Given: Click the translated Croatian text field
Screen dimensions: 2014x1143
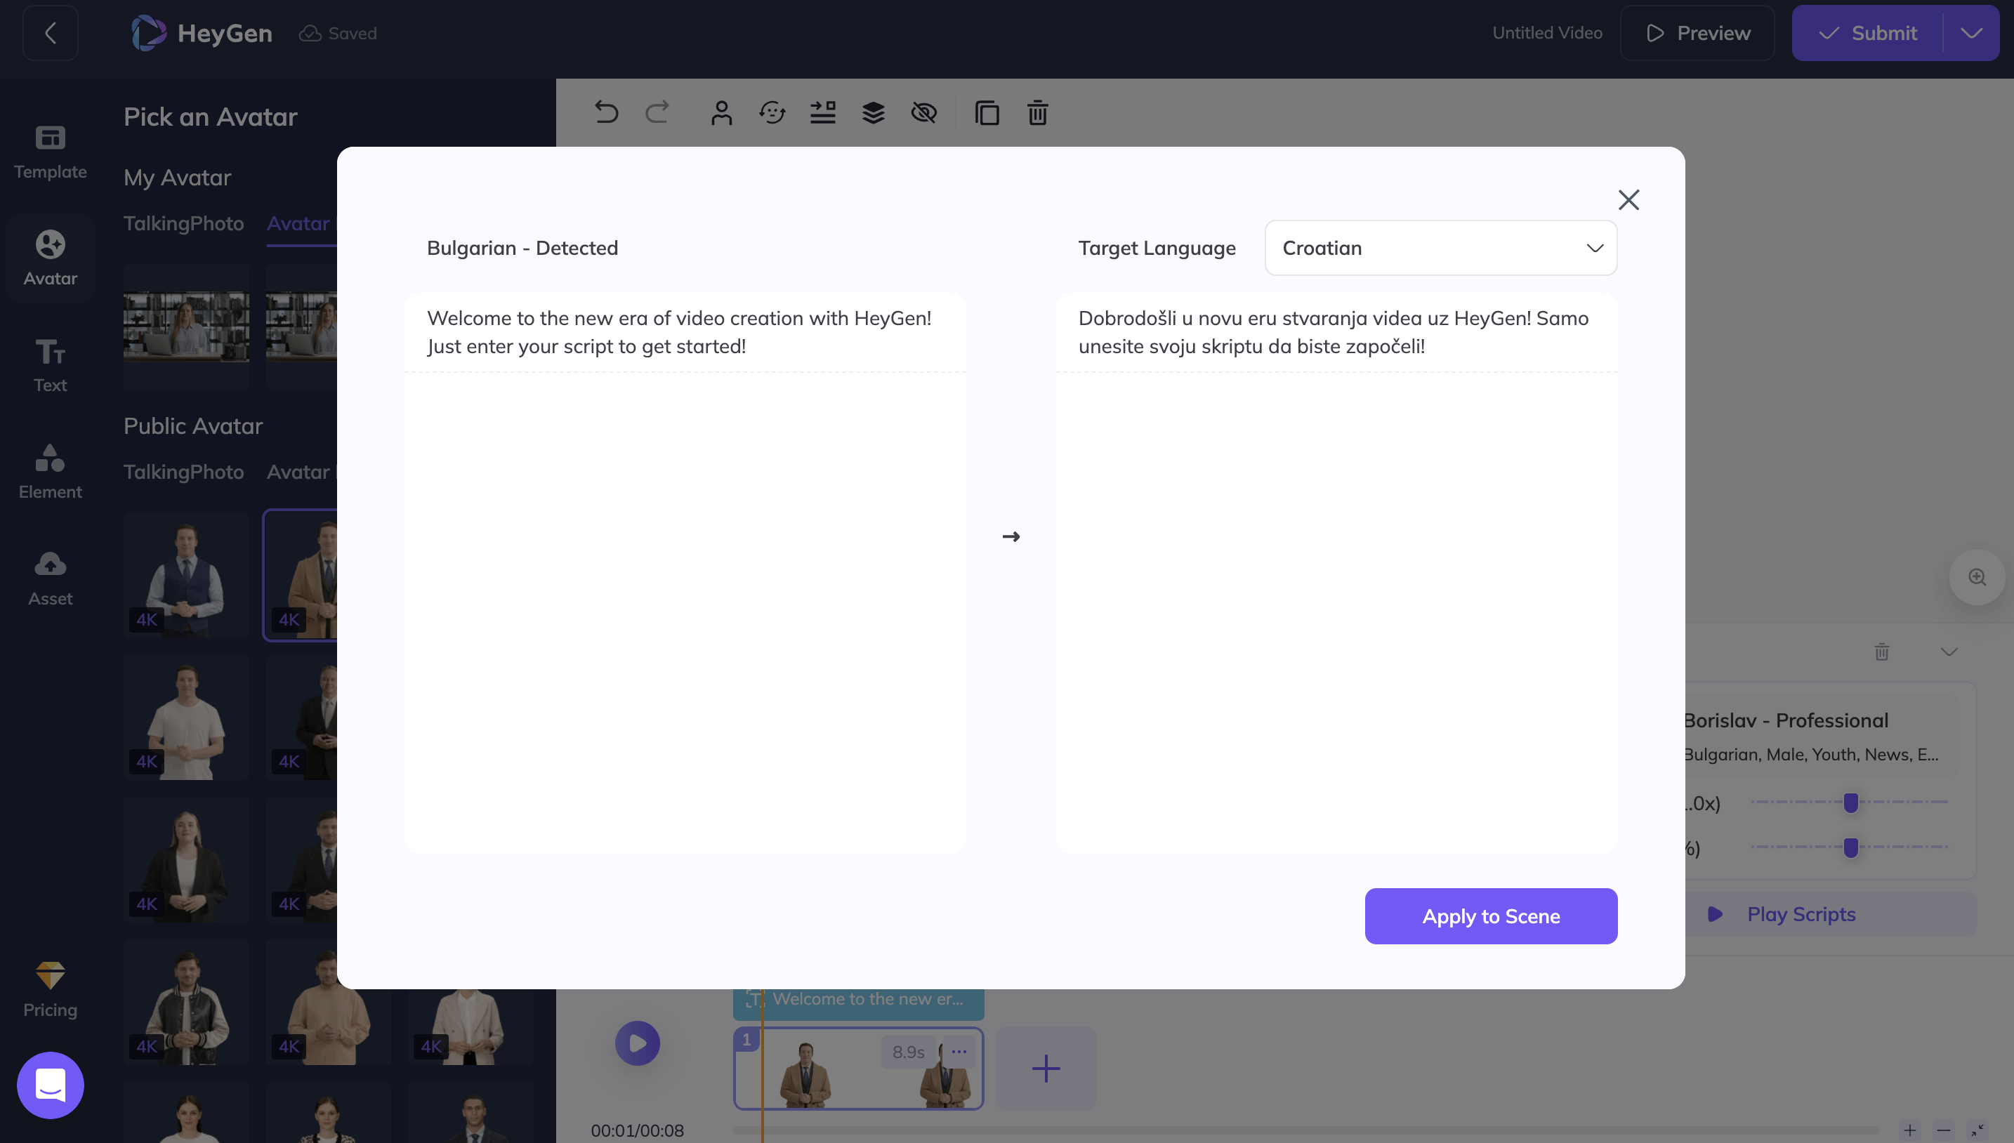Looking at the screenshot, I should [1336, 573].
